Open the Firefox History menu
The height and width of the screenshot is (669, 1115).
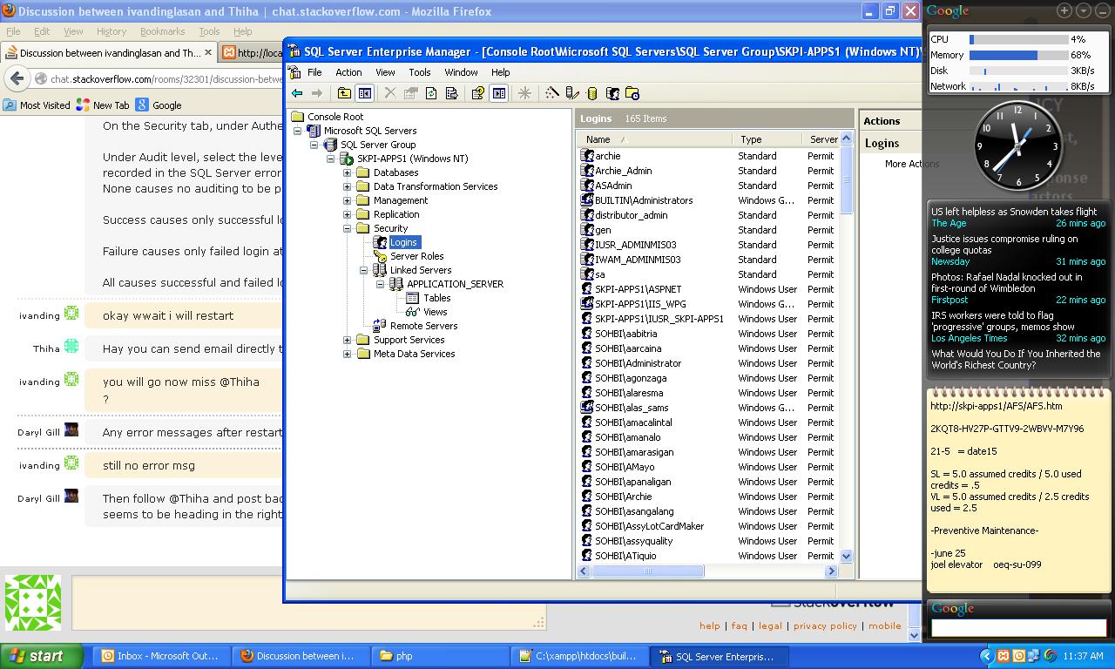[x=111, y=31]
